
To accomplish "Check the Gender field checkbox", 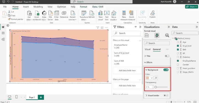I will (178, 64).
